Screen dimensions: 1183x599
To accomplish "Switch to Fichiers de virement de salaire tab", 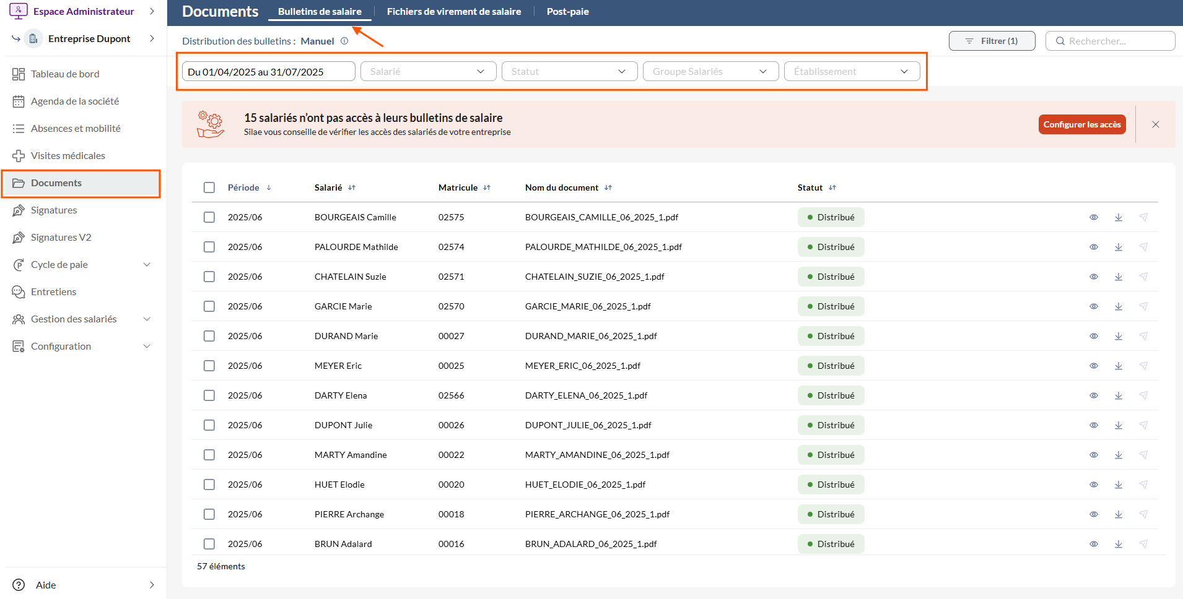I will click(x=453, y=11).
